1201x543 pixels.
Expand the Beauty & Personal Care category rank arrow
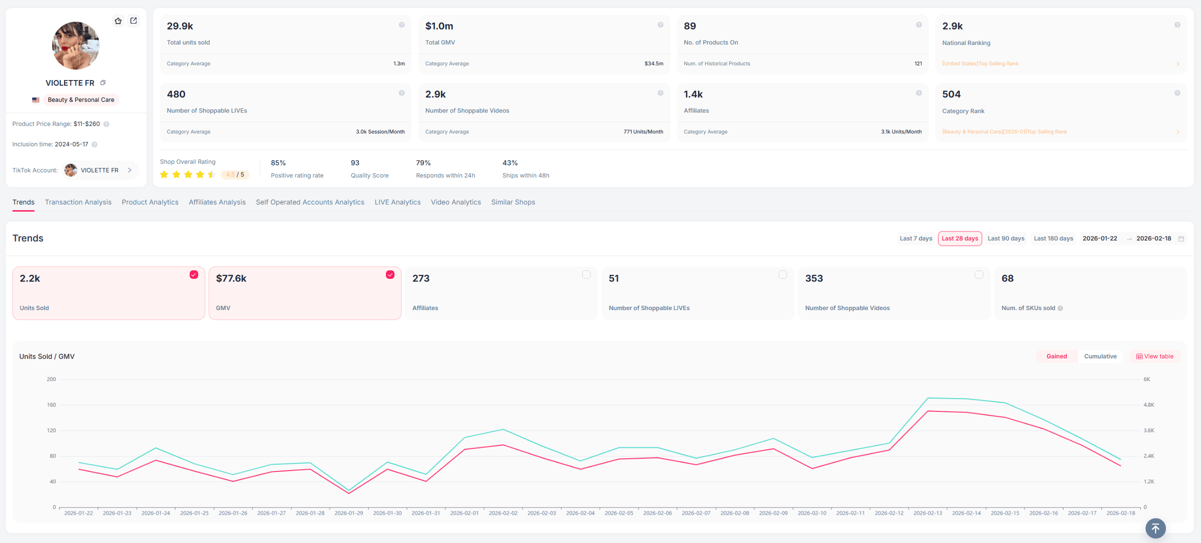(x=1177, y=132)
